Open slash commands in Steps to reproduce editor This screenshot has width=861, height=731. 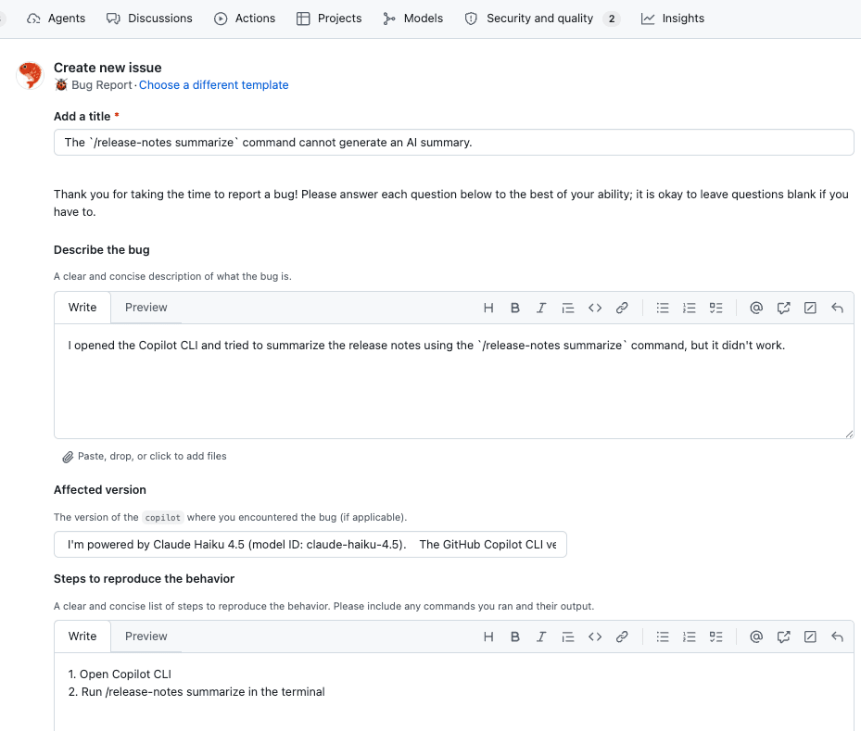pyautogui.click(x=810, y=636)
